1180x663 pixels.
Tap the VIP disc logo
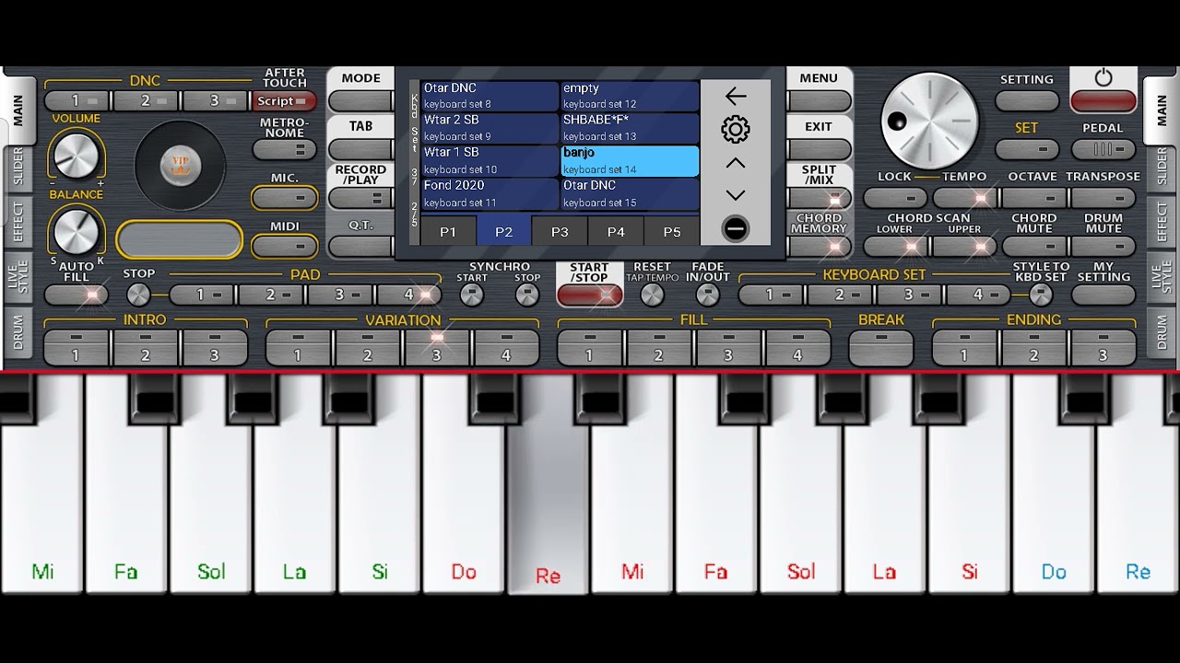pos(180,166)
